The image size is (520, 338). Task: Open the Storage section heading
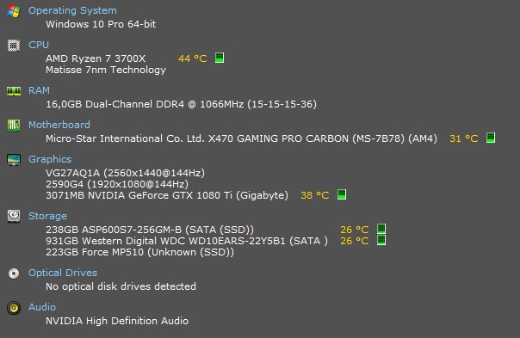pyautogui.click(x=47, y=216)
